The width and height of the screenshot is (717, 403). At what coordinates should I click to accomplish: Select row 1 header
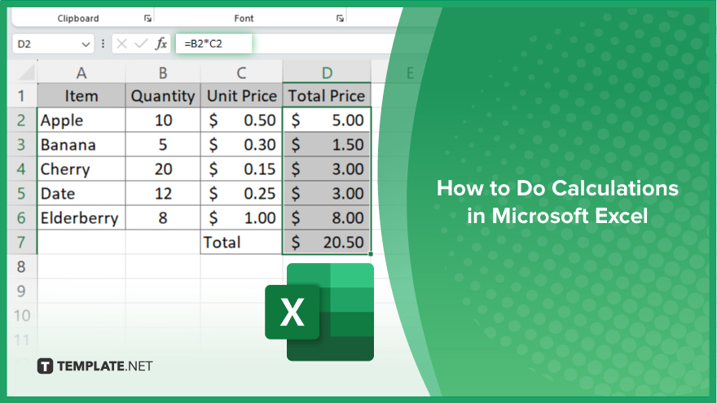tap(21, 96)
